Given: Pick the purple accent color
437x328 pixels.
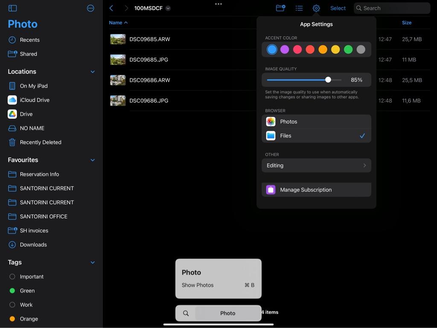Looking at the screenshot, I should point(285,50).
